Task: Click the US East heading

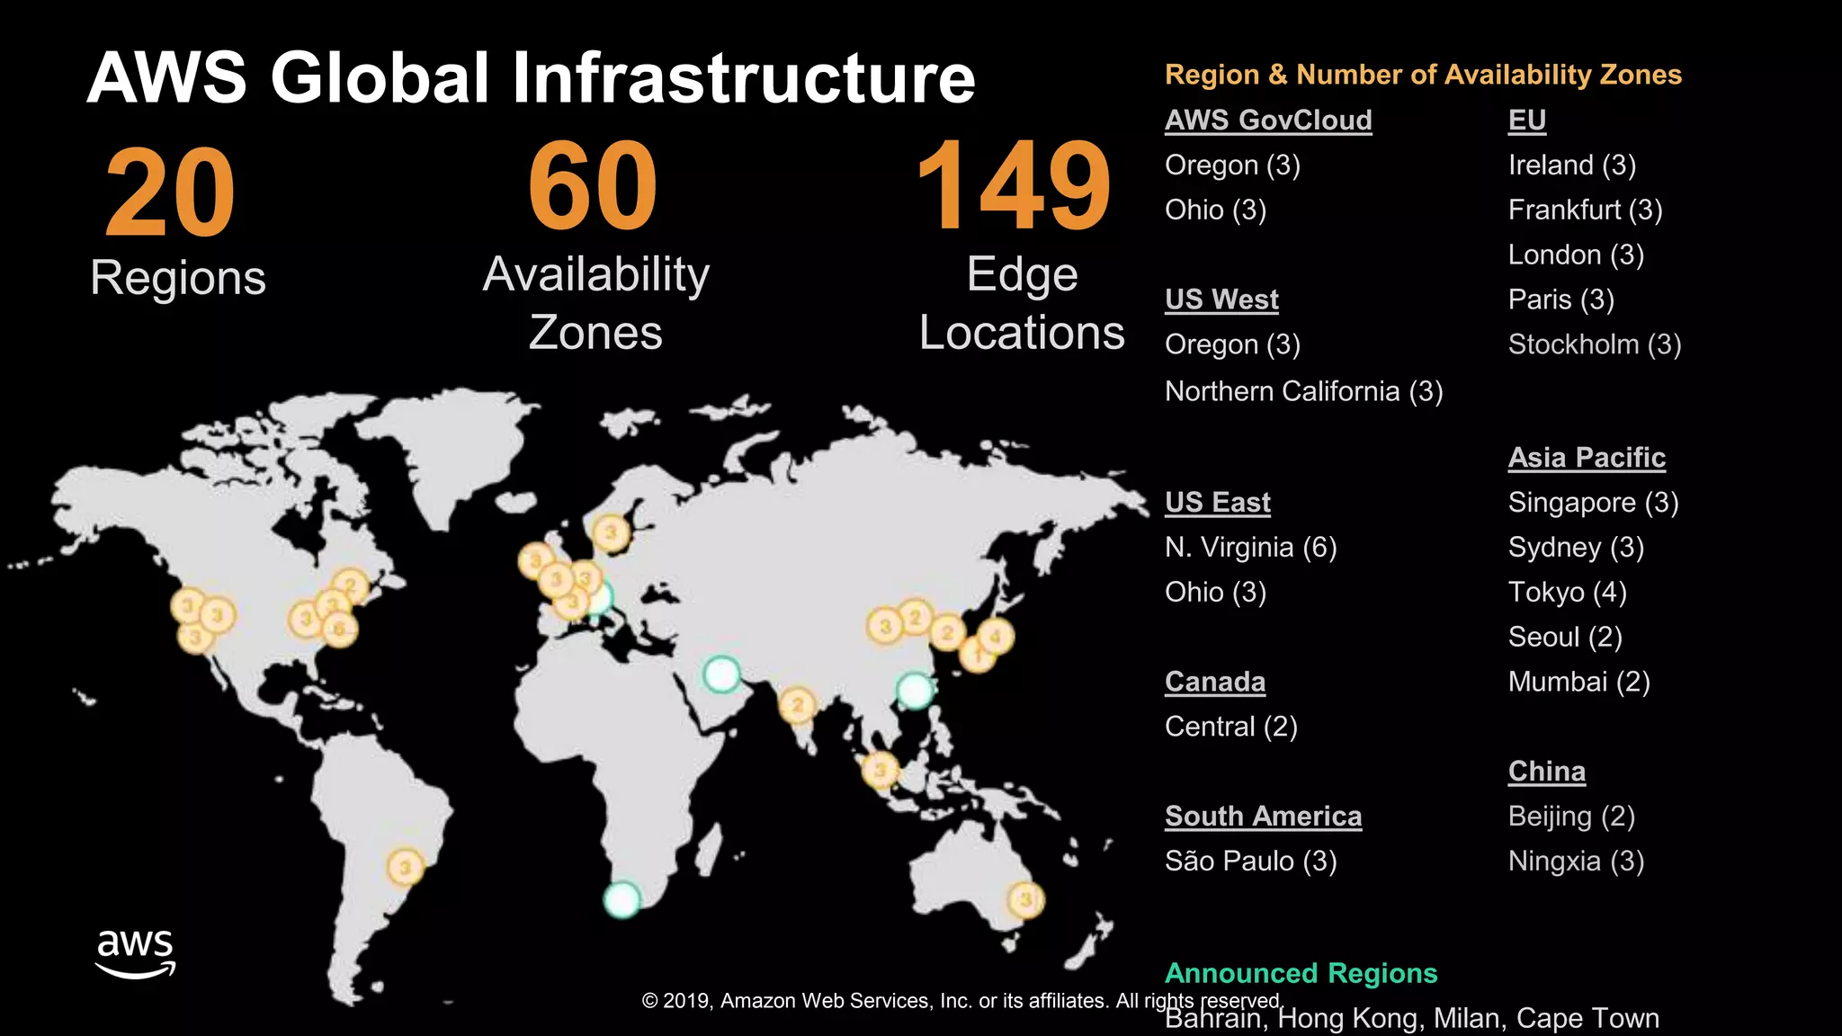Action: [1218, 503]
